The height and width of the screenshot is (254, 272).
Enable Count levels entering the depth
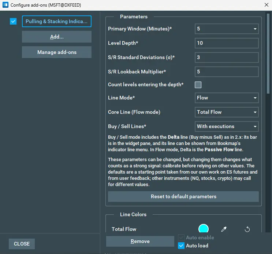click(x=198, y=85)
